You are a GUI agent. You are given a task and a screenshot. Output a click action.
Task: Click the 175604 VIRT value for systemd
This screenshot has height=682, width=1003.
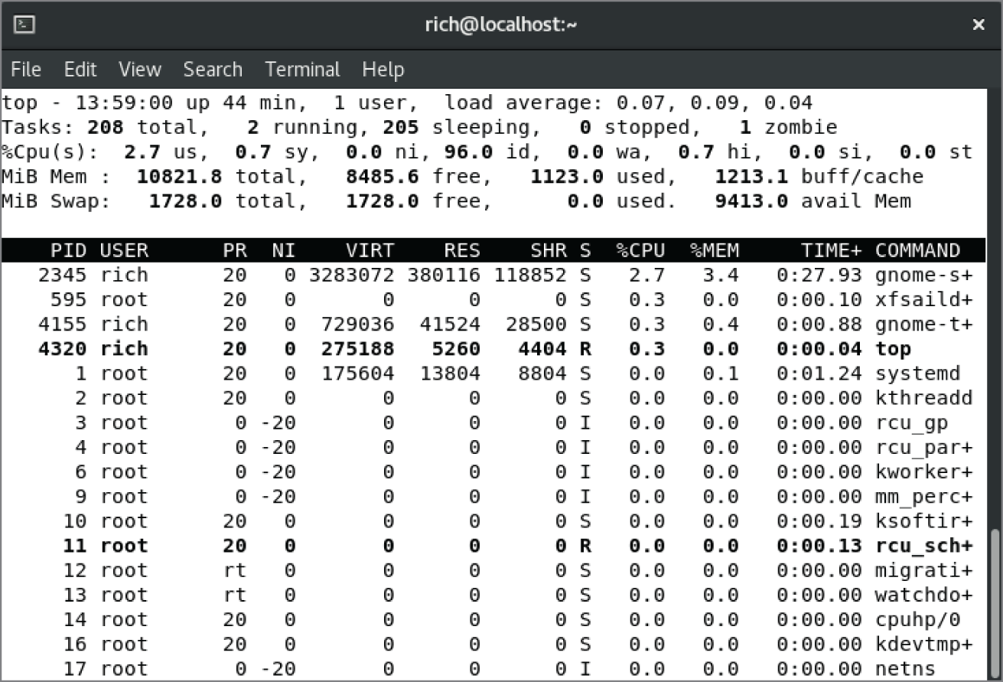358,374
